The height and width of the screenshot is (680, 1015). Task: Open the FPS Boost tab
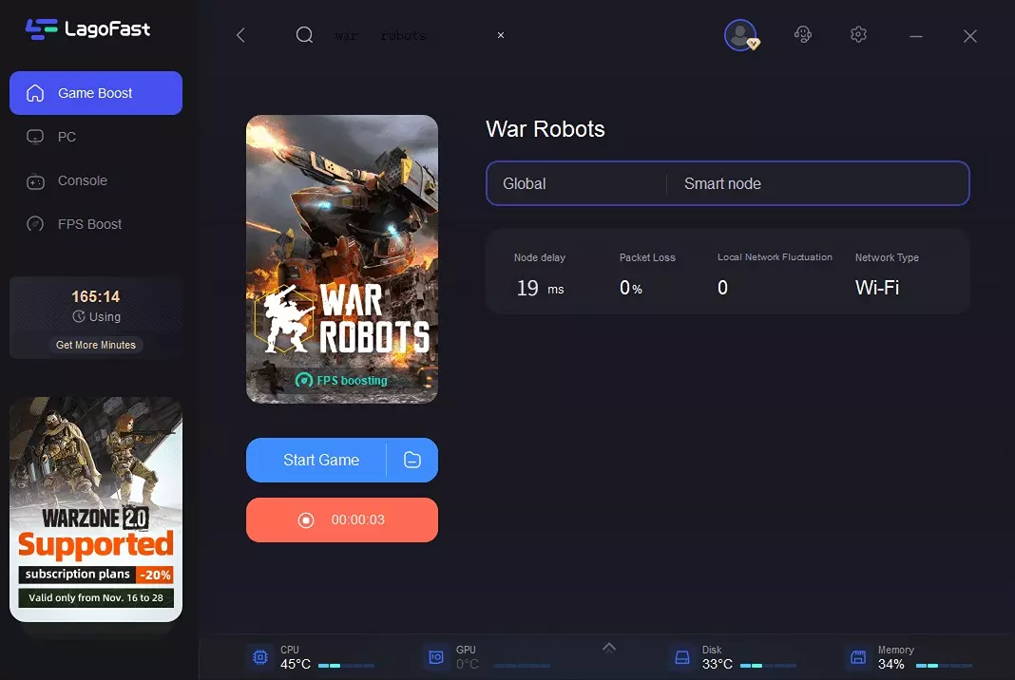[96, 224]
